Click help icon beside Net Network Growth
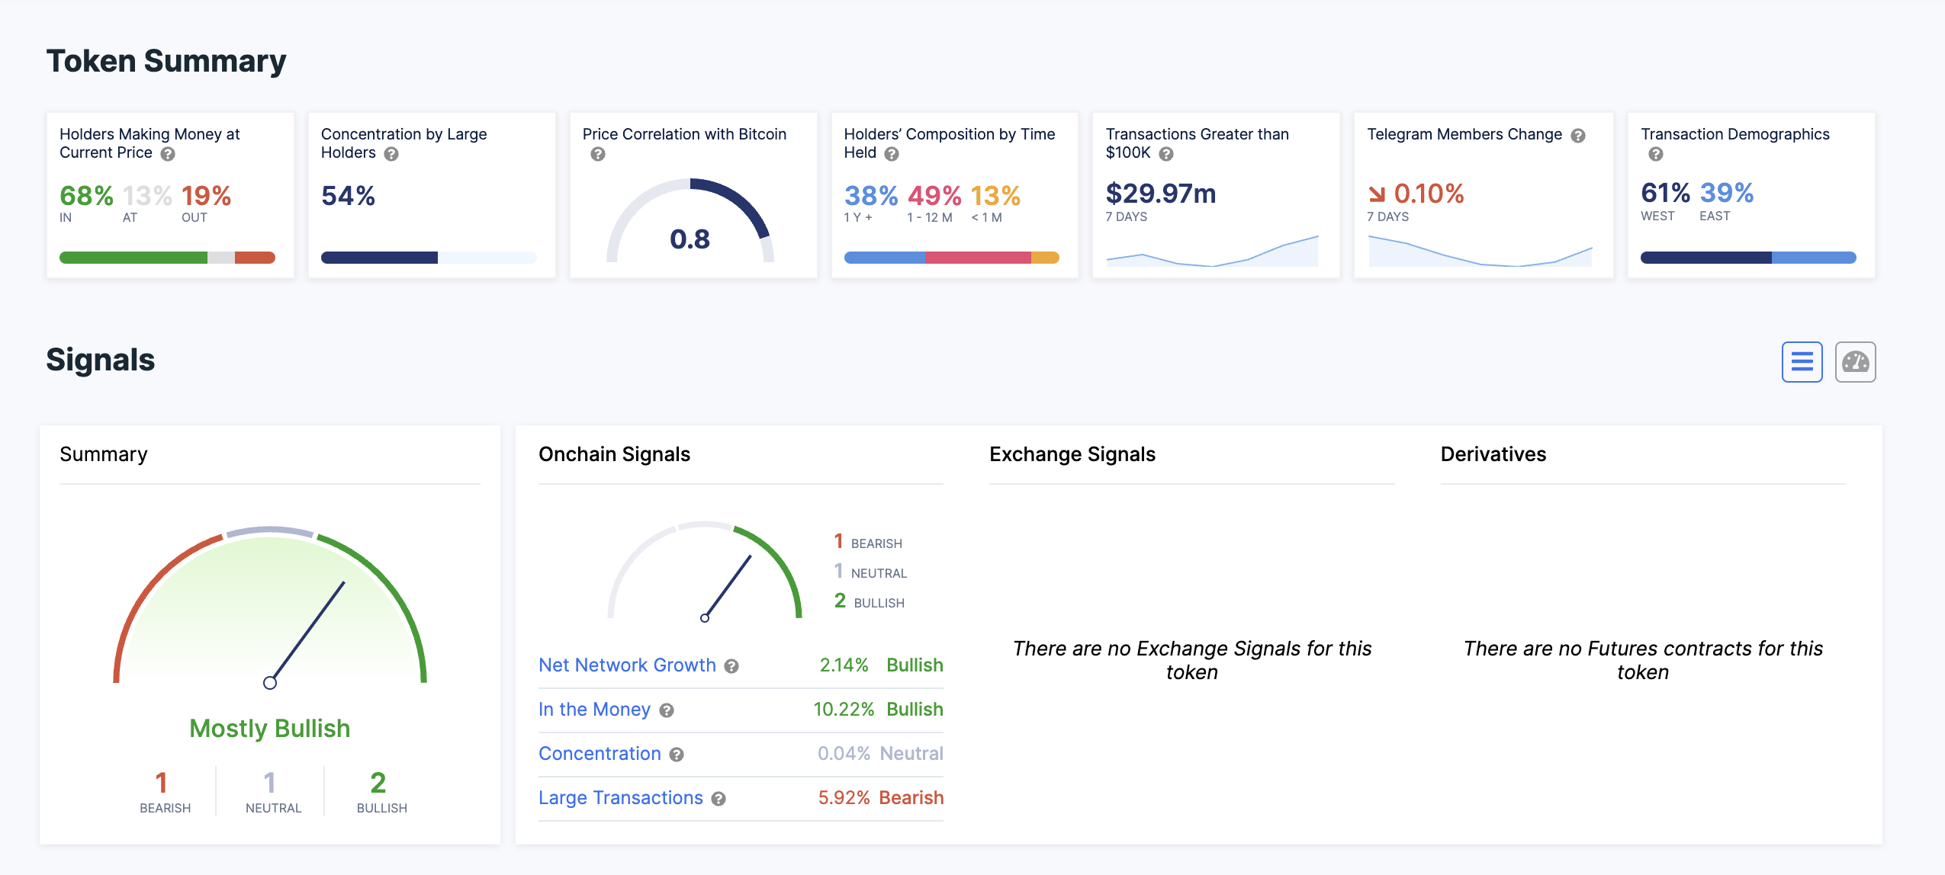 (x=731, y=666)
